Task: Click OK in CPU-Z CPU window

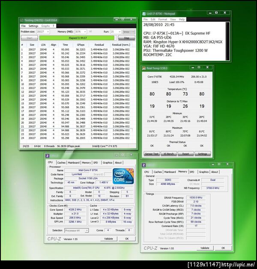Action: coord(127,239)
